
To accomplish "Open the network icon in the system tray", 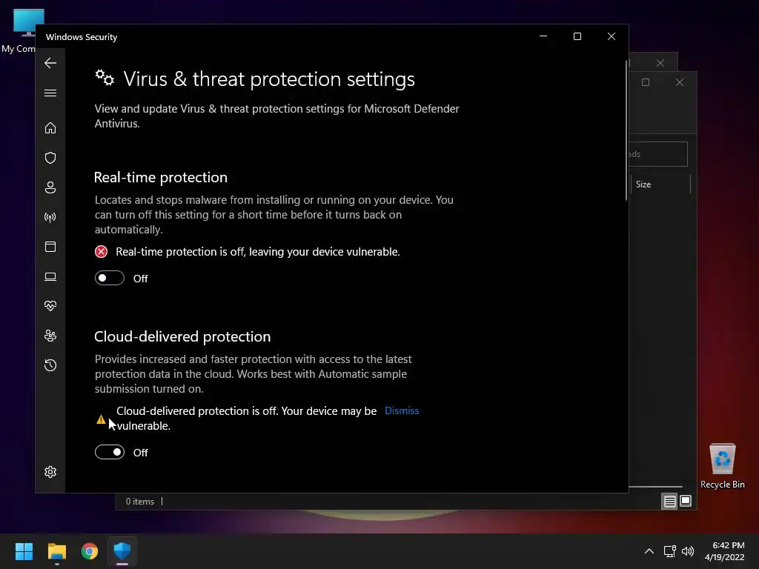I will [x=670, y=551].
